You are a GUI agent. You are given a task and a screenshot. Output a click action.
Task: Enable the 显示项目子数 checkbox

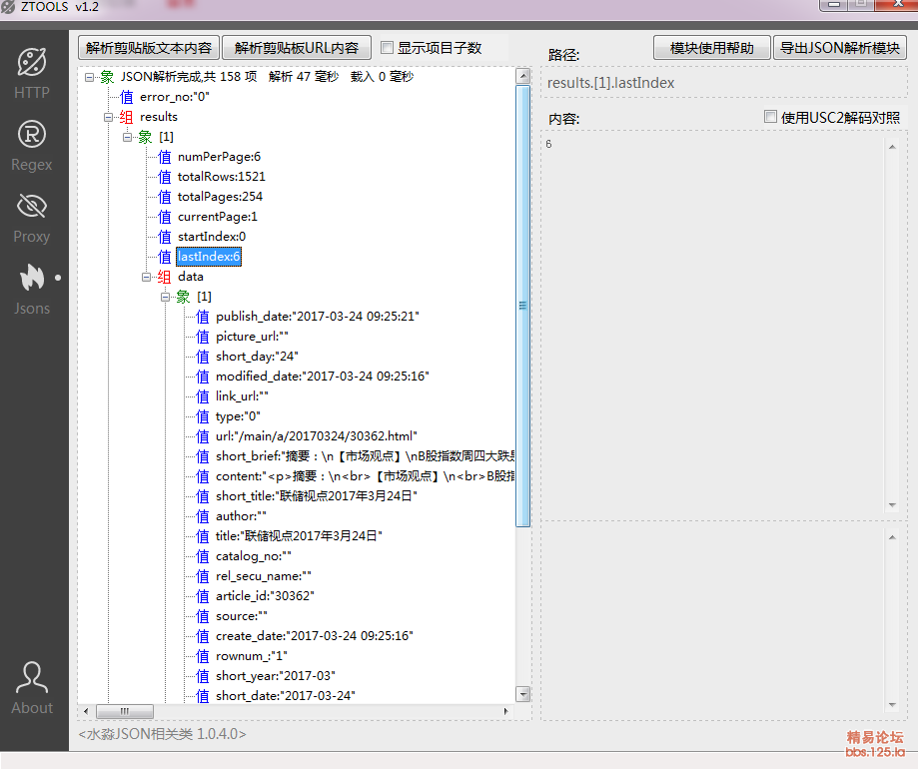tap(387, 47)
